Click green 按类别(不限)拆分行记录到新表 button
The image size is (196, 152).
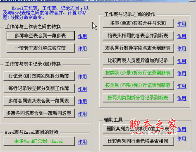(x=138, y=85)
